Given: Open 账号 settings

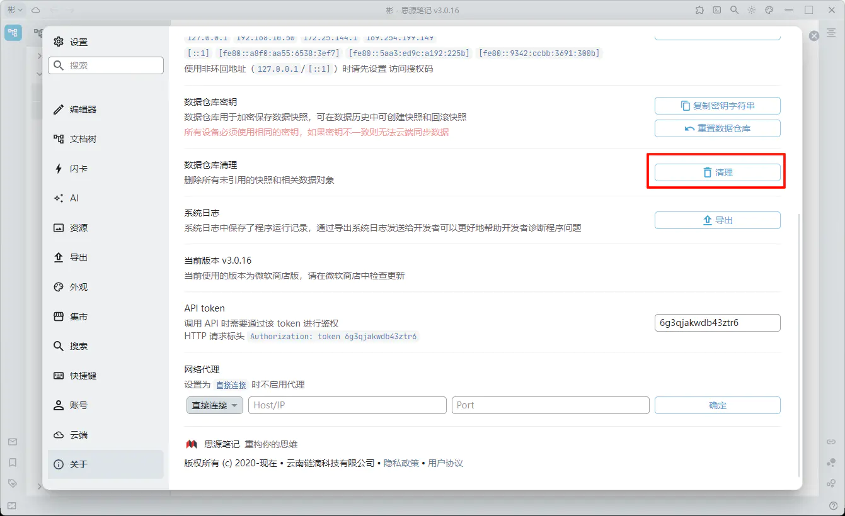Looking at the screenshot, I should click(x=106, y=405).
